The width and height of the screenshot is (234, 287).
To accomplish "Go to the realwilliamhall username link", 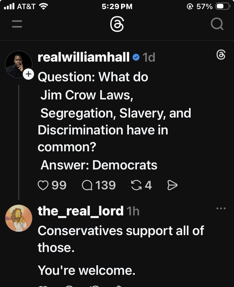I will 83,57.
